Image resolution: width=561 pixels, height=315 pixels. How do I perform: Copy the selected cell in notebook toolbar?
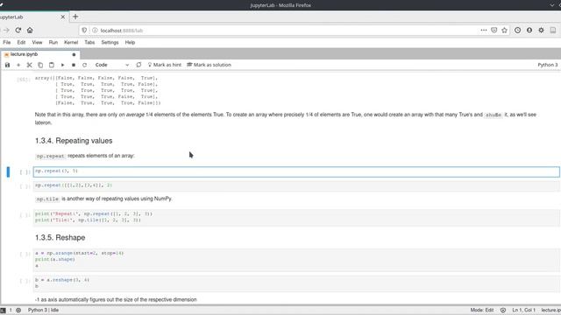tap(40, 65)
